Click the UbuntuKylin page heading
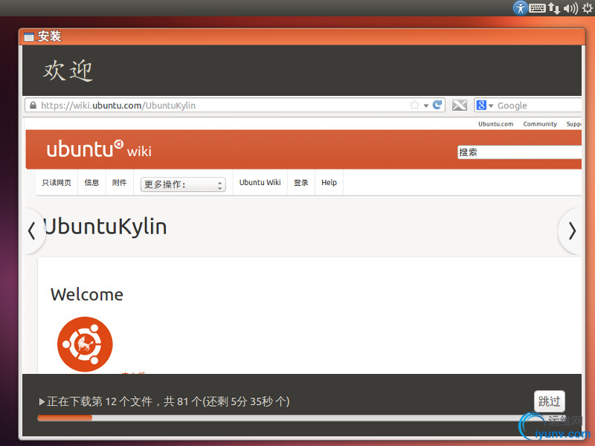 point(106,227)
